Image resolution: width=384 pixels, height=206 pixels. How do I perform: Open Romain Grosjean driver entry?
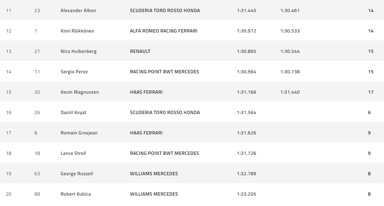79,133
